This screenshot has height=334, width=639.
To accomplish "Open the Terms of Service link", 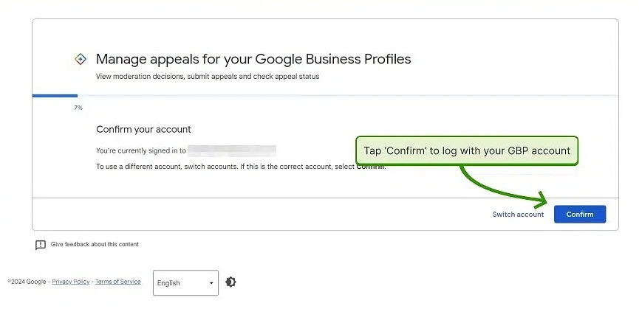I will (117, 282).
